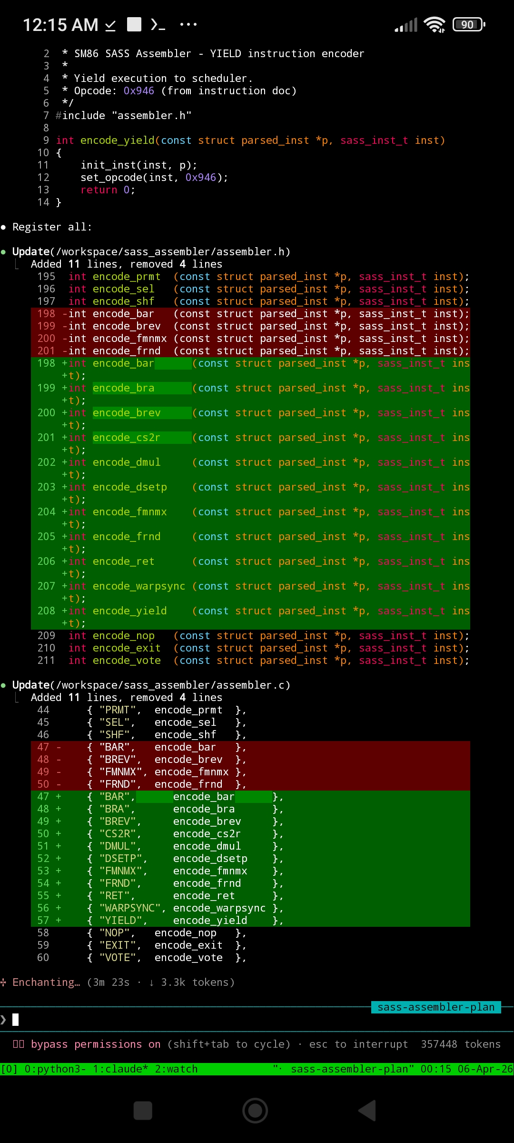Click 'Added 11 lines' summary under assembler.h
The image size is (514, 1143).
[x=127, y=264]
